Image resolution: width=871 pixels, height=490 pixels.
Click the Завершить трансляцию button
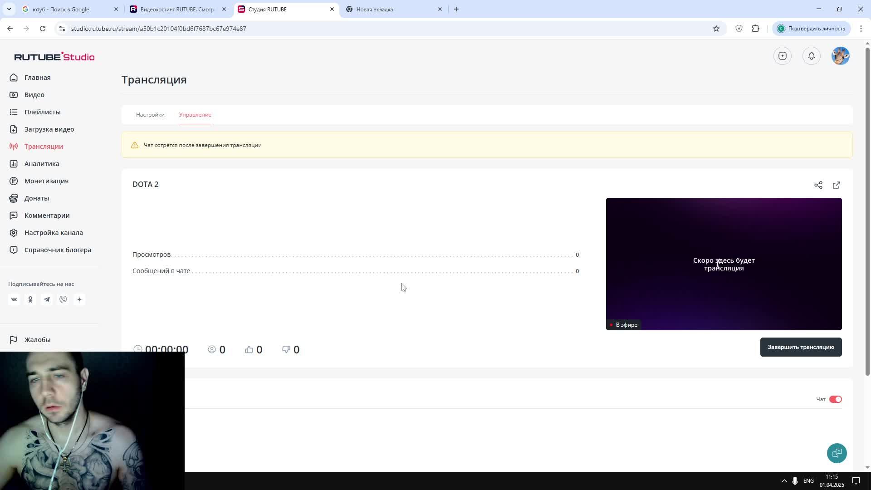click(x=800, y=347)
